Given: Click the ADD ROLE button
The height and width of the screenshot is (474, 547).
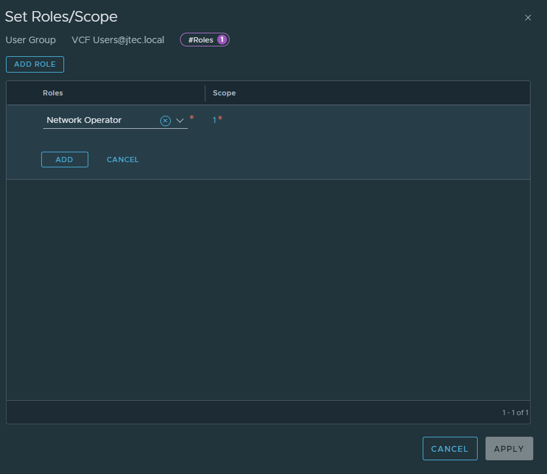Looking at the screenshot, I should pyautogui.click(x=35, y=65).
